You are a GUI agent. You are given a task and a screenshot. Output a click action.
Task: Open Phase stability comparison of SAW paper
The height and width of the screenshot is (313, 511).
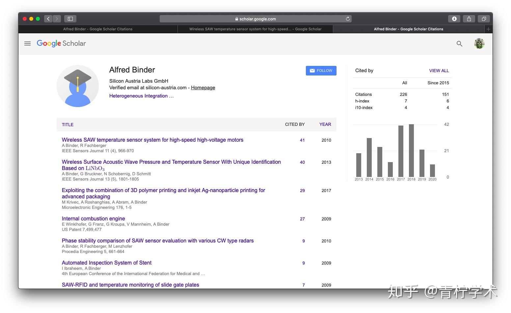(158, 241)
